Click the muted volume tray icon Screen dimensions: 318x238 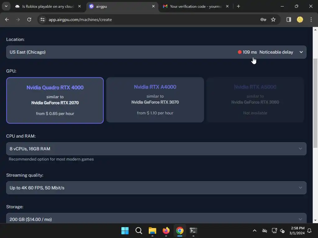click(x=282, y=231)
